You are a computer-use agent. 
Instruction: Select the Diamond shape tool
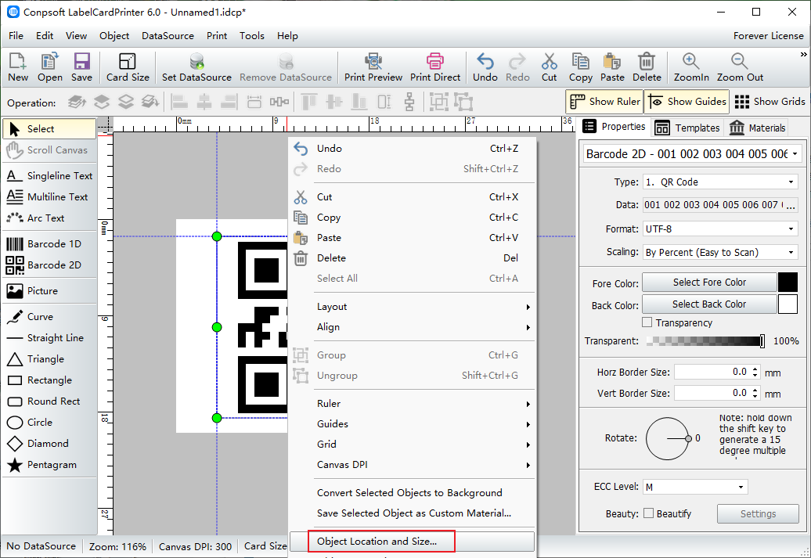(49, 444)
